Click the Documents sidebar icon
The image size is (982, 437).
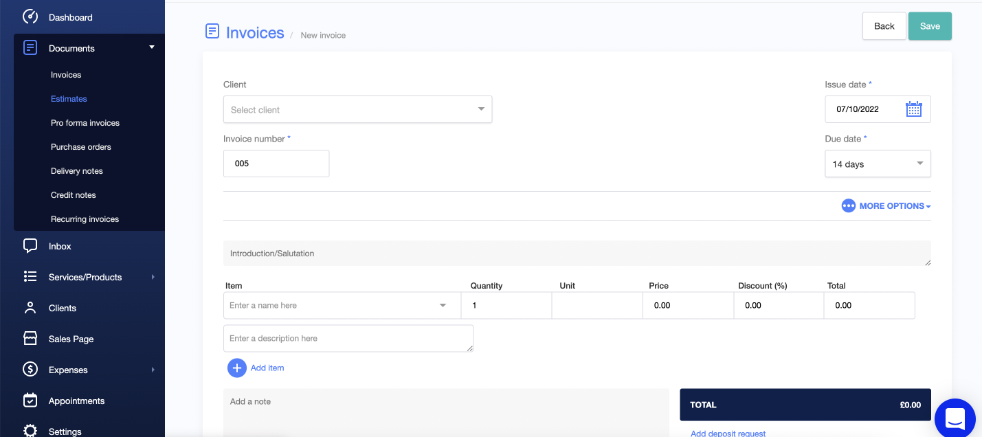tap(30, 47)
